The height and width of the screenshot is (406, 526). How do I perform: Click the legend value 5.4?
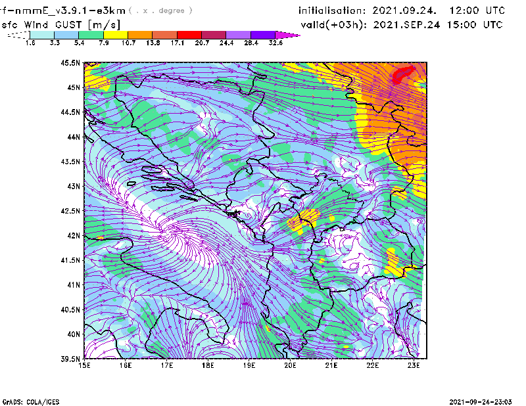pyautogui.click(x=79, y=43)
